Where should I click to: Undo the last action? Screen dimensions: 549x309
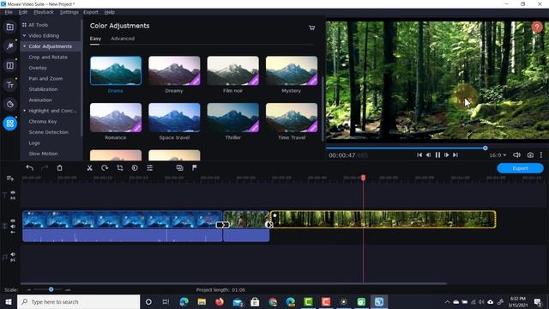point(30,168)
